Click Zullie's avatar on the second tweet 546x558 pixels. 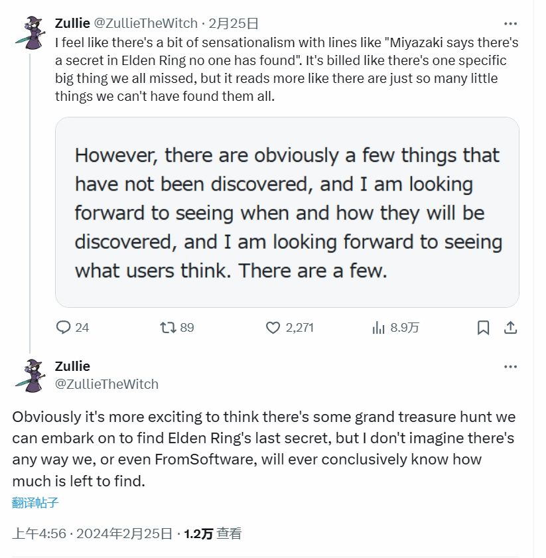click(30, 375)
